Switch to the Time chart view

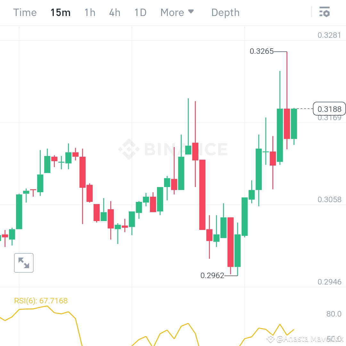(x=25, y=12)
